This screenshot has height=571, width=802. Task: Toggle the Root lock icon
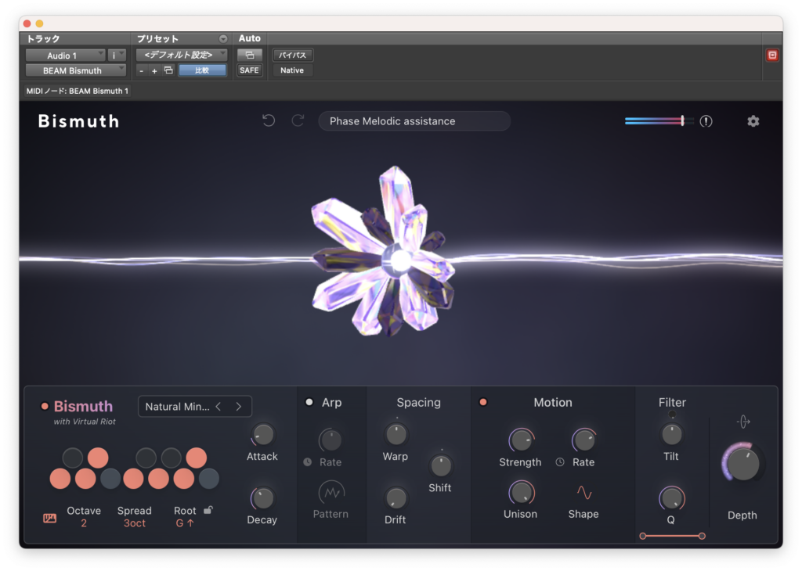[x=208, y=510]
